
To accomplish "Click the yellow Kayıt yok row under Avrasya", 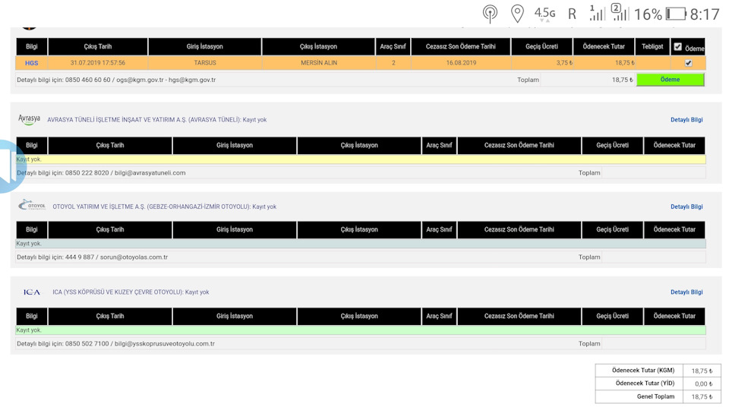I will pyautogui.click(x=360, y=159).
